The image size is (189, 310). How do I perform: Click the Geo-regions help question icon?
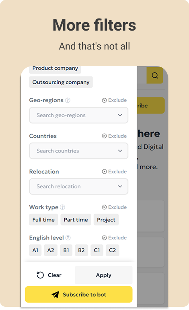pyautogui.click(x=68, y=100)
